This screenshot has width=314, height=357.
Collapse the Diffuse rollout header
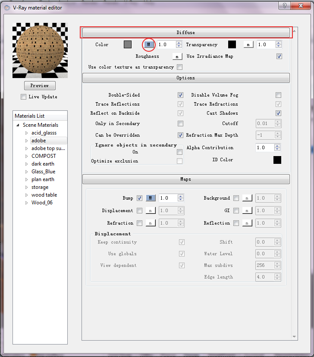186,33
